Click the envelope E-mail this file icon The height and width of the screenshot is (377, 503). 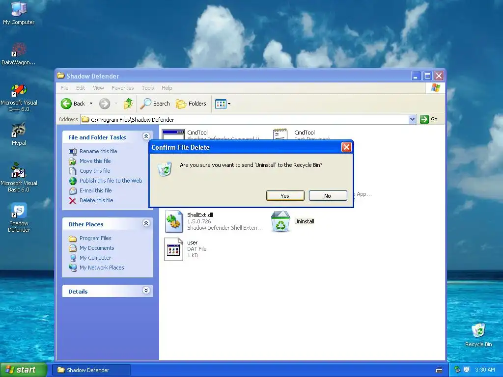coord(73,191)
